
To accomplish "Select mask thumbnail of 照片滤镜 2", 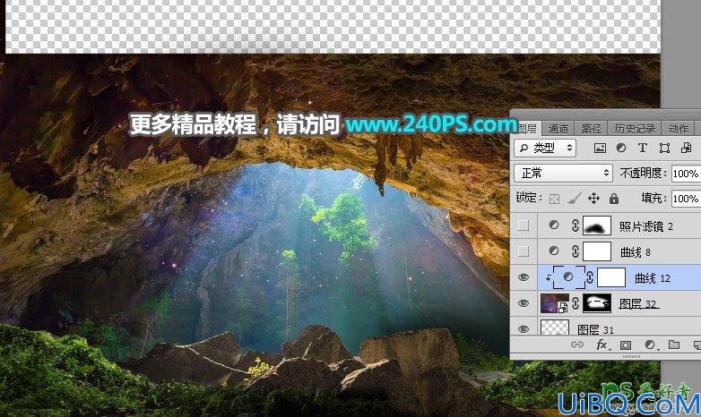I will click(x=597, y=226).
